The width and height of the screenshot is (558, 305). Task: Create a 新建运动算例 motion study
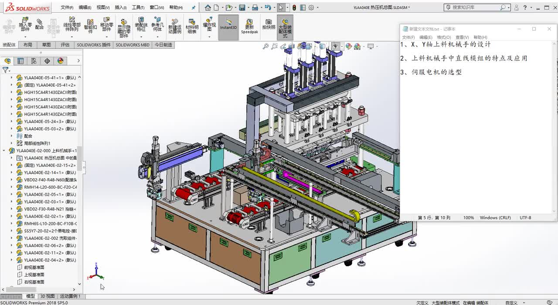click(x=174, y=26)
